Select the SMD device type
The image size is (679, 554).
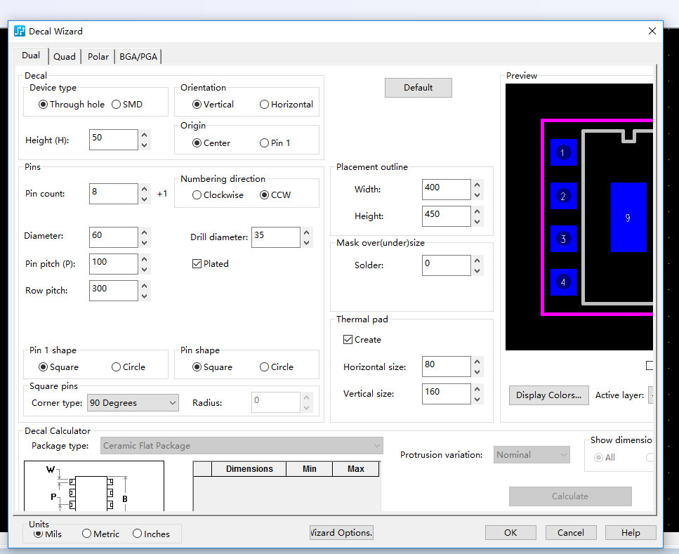(117, 105)
